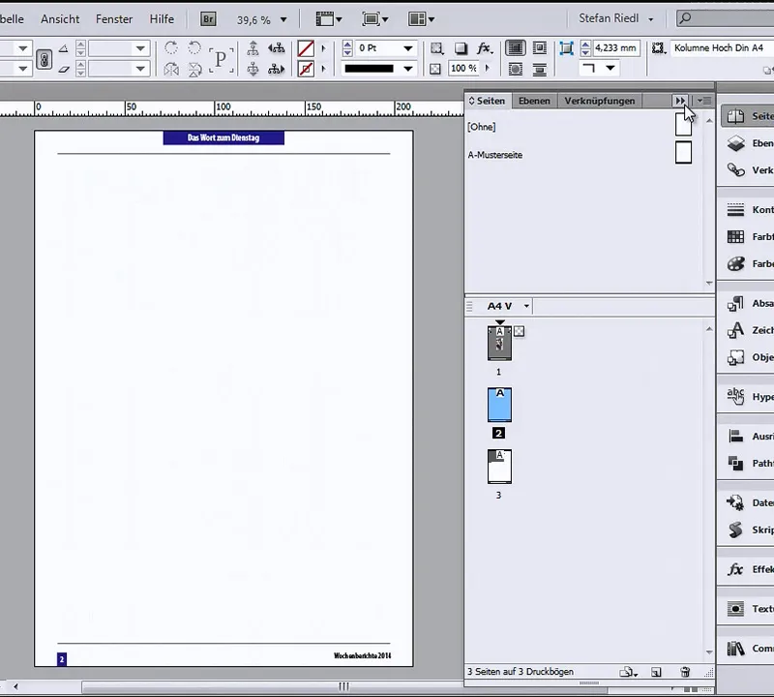Open the Ansicht menu
This screenshot has height=697, width=774.
pyautogui.click(x=60, y=18)
